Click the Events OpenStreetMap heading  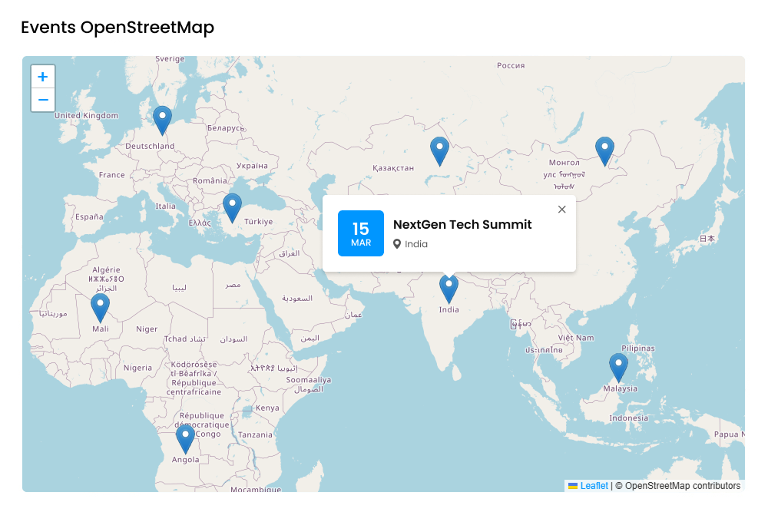(x=118, y=28)
